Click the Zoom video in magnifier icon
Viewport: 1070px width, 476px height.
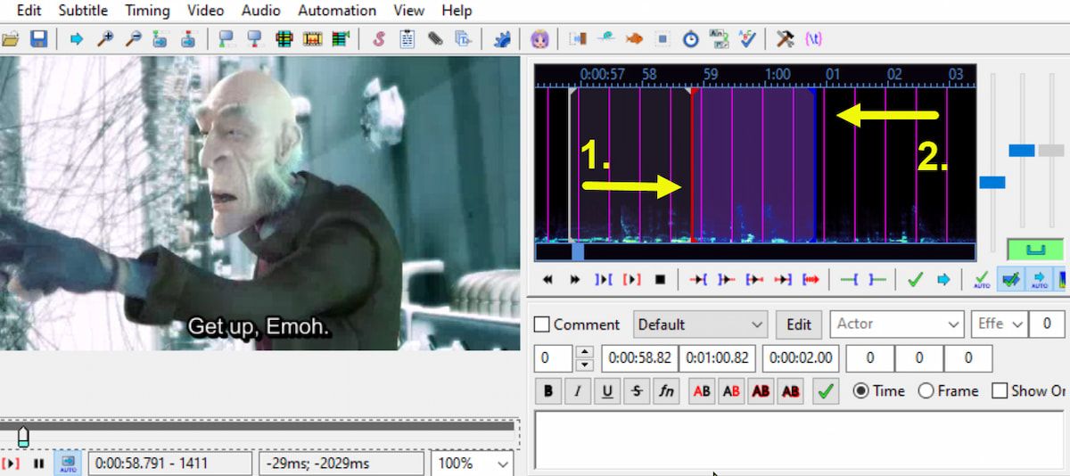pyautogui.click(x=105, y=39)
